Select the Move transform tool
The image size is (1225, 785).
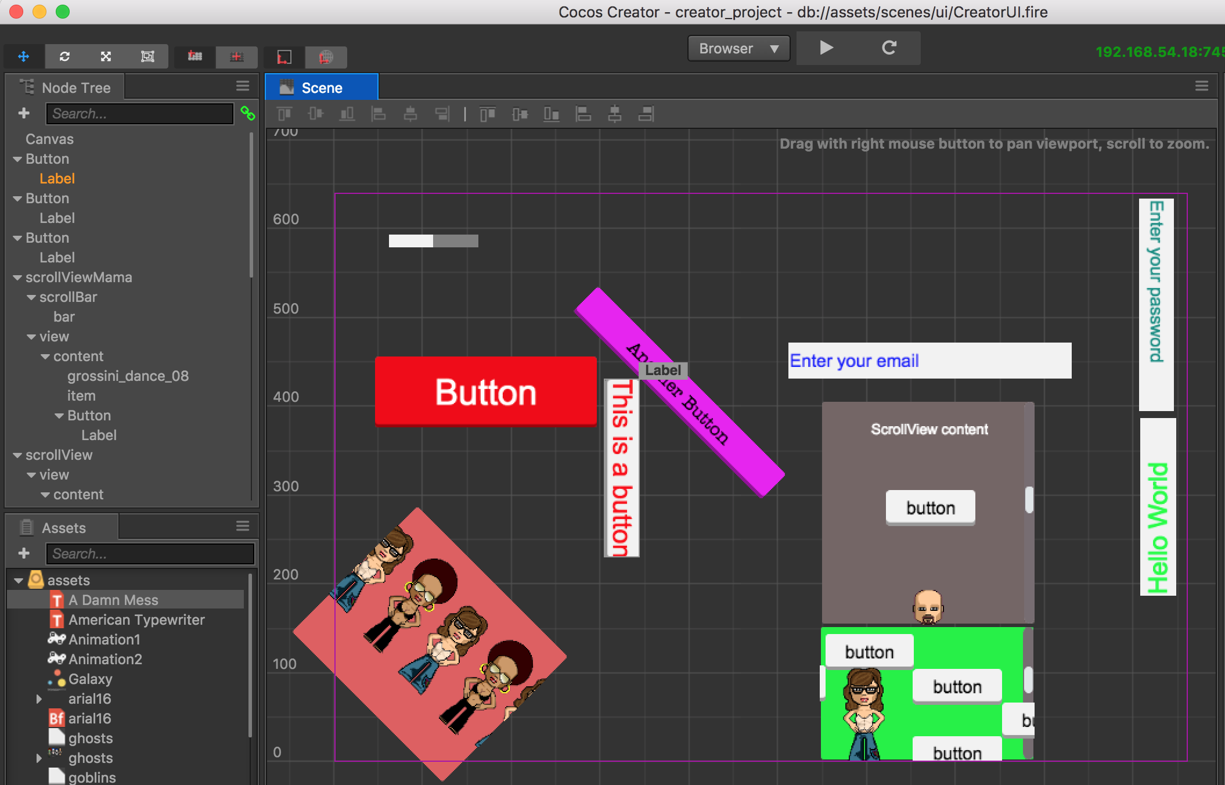pyautogui.click(x=24, y=56)
